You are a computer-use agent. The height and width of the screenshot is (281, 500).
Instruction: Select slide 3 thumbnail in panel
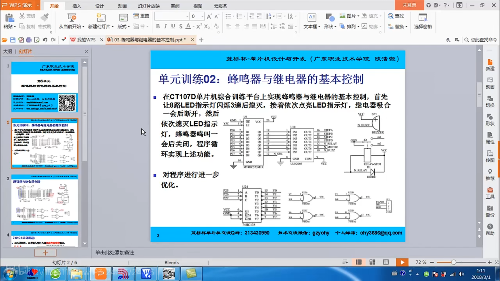tap(45, 200)
